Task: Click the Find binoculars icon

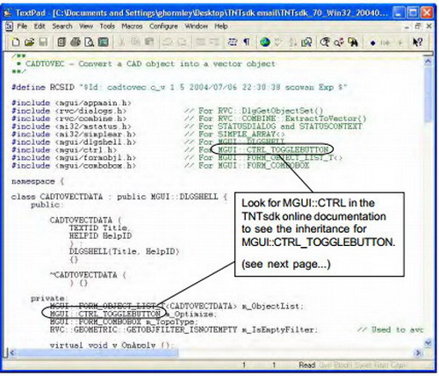Action: coord(353,43)
